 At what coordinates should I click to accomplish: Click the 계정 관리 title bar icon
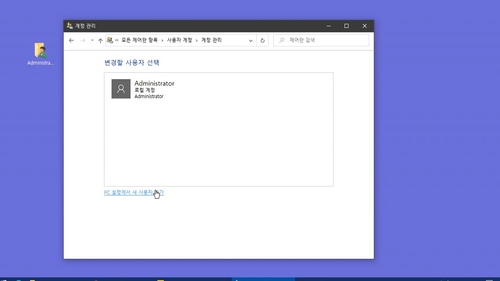pyautogui.click(x=70, y=26)
